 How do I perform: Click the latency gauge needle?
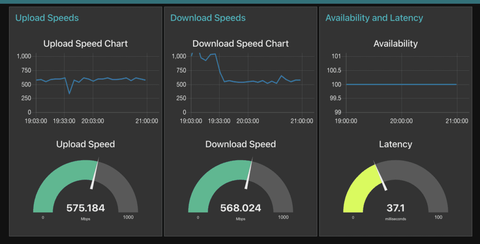tap(380, 176)
